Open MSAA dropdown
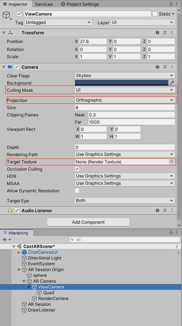This screenshot has height=326, width=182. [x=125, y=183]
